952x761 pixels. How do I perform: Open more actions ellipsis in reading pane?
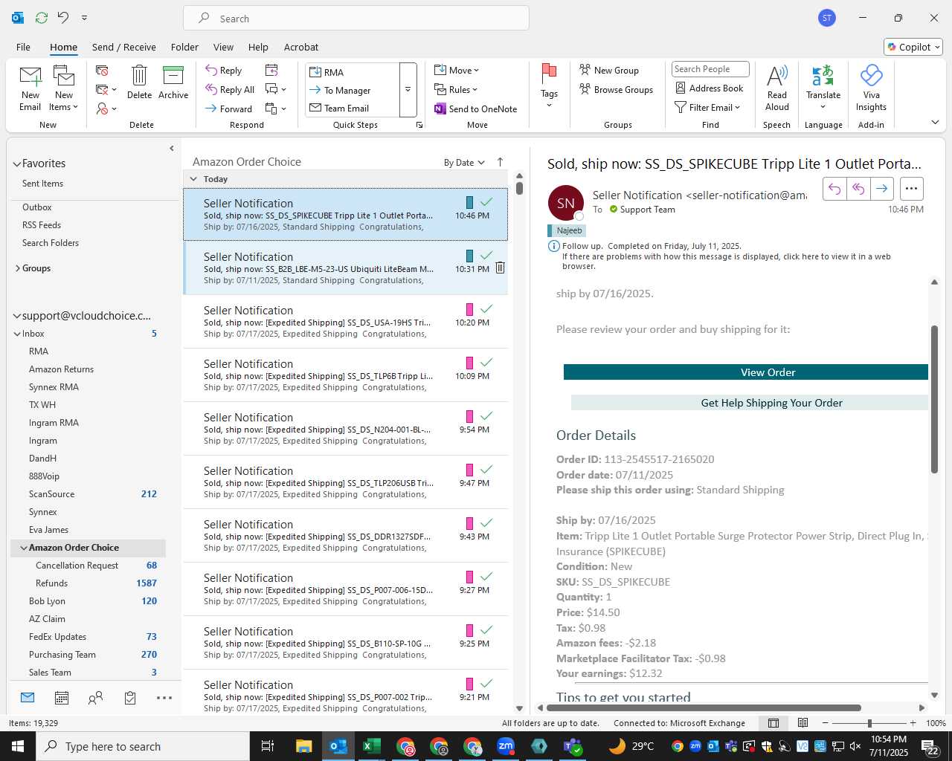pyautogui.click(x=911, y=189)
